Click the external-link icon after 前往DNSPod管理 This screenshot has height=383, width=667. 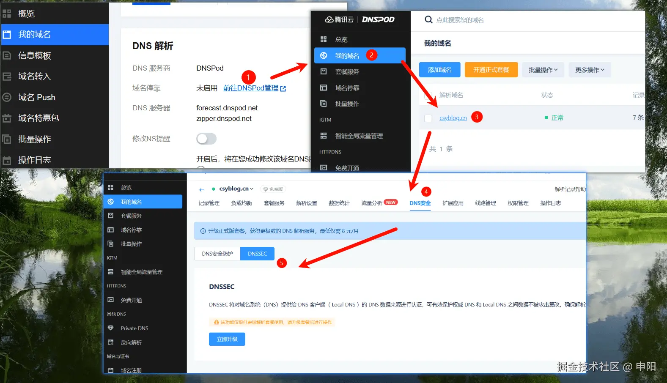[283, 88]
